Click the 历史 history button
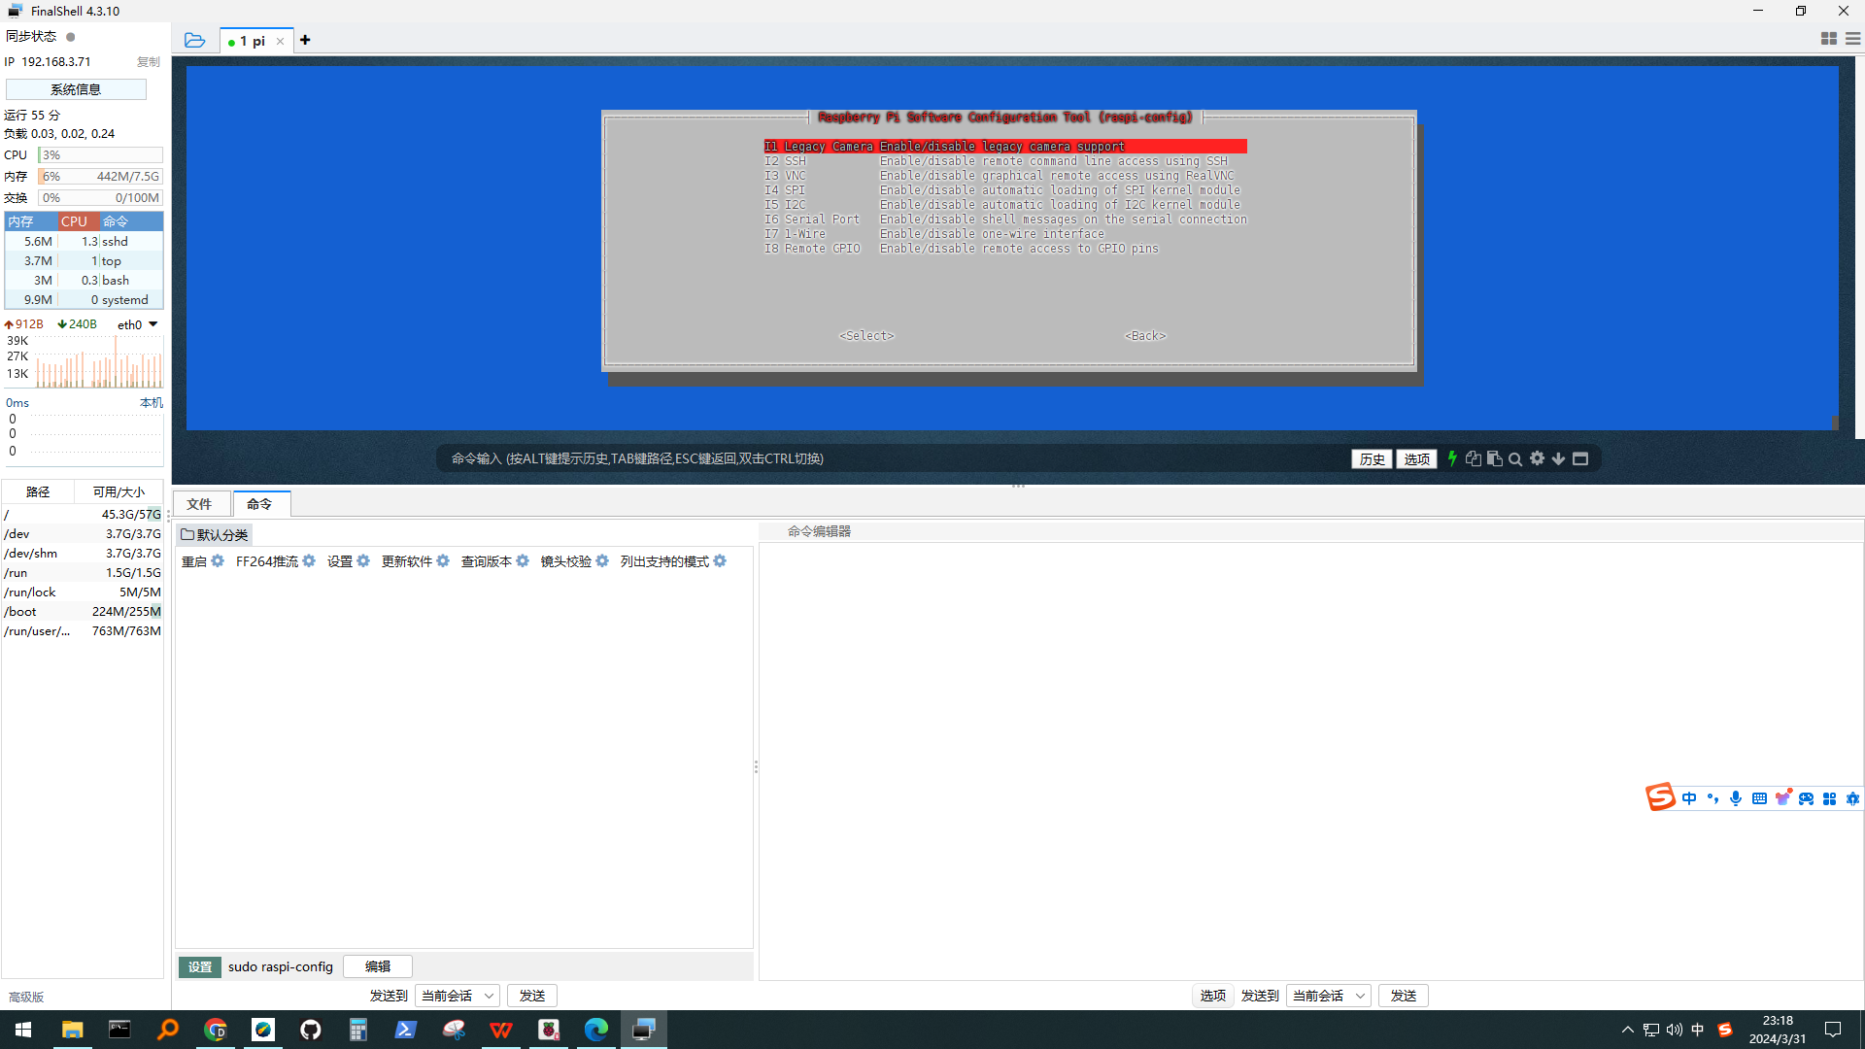The width and height of the screenshot is (1865, 1049). (x=1372, y=459)
